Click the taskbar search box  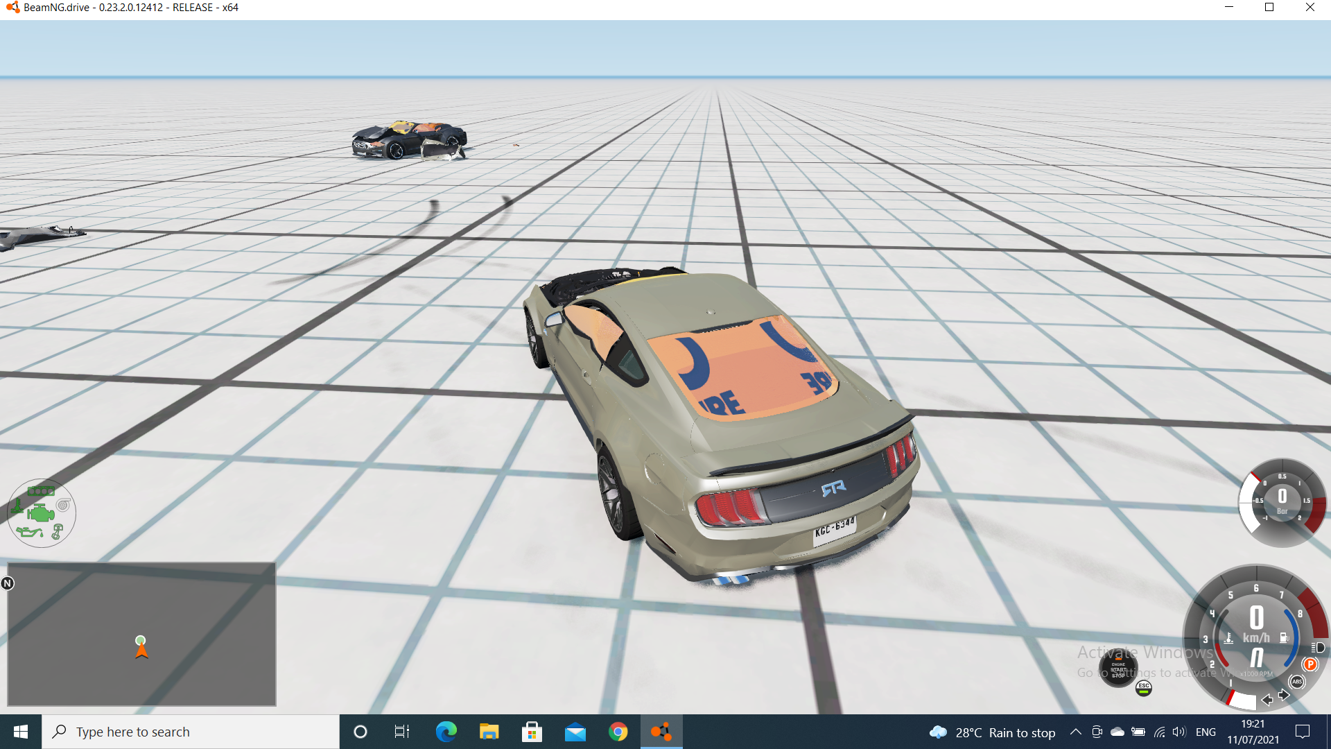[191, 732]
